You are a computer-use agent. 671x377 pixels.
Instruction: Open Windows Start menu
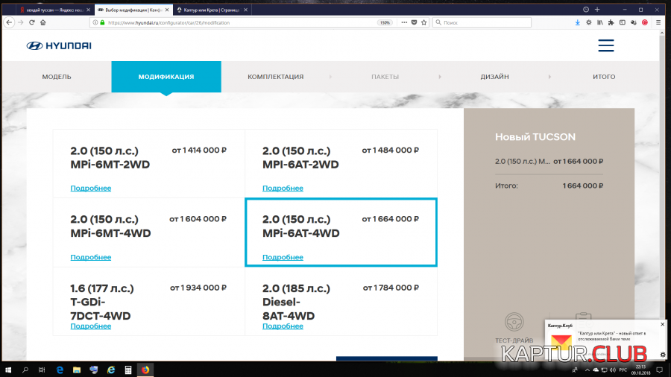click(8, 370)
